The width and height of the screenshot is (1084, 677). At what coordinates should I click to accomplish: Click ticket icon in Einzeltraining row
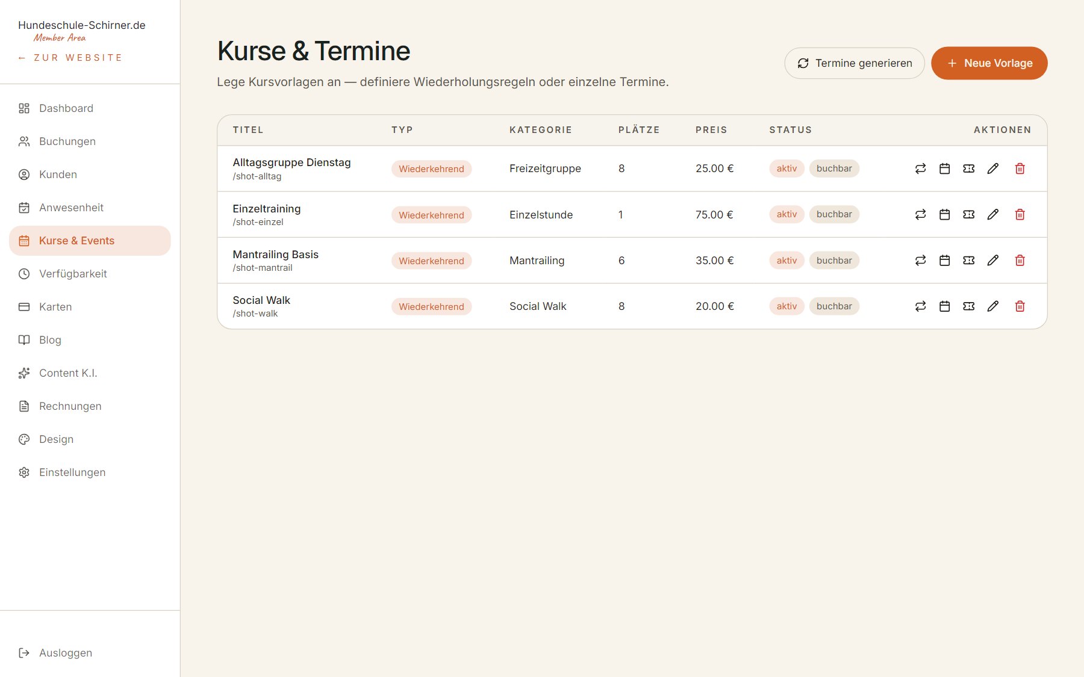coord(968,214)
